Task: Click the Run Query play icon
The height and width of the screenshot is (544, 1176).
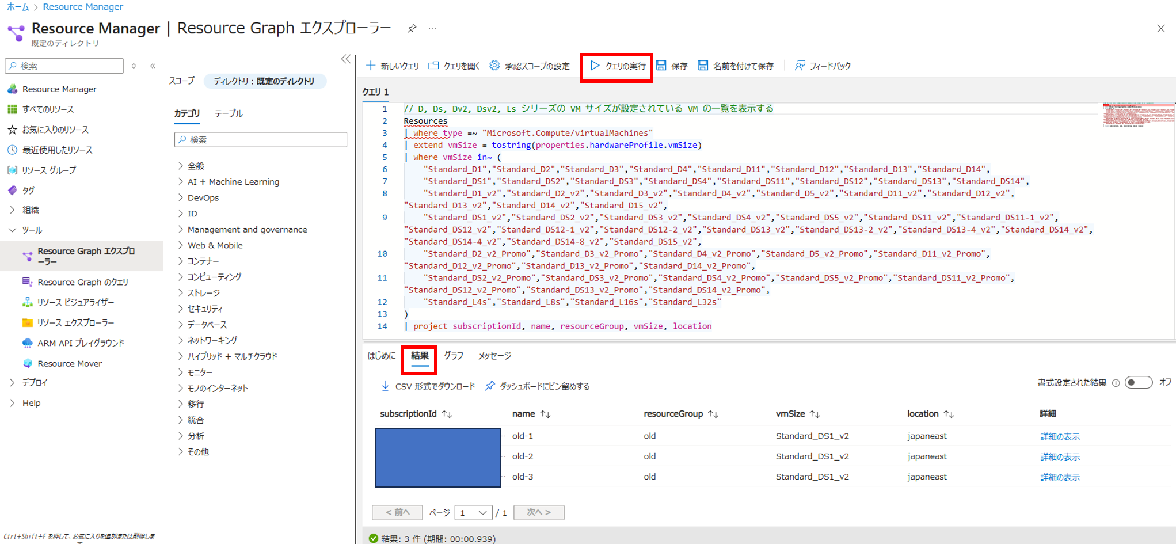Action: pos(595,66)
